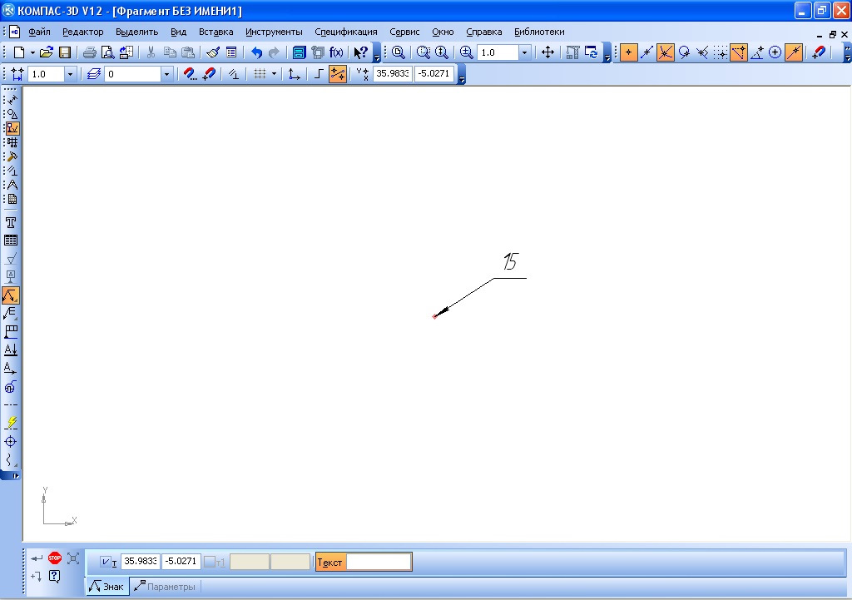852x600 pixels.
Task: Switch to the Параметры tab
Action: [x=165, y=587]
